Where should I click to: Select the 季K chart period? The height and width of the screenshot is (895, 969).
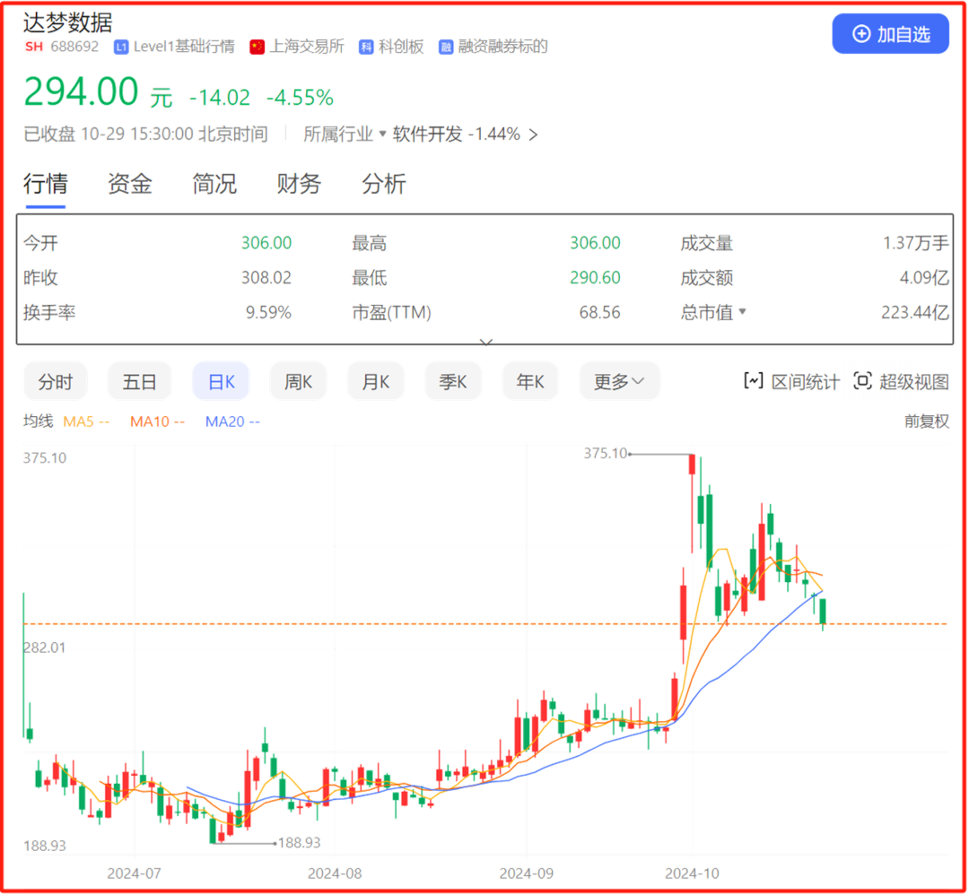click(x=453, y=382)
